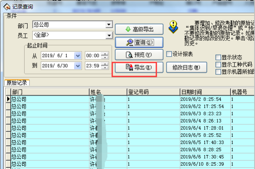Image resolution: width=255 pixels, height=169 pixels.
Task: Increase the 23:59 end time spinner
Action: click(105, 64)
